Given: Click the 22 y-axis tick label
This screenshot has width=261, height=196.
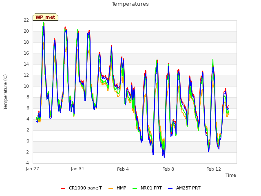Looking at the screenshot, I should 26,20.
